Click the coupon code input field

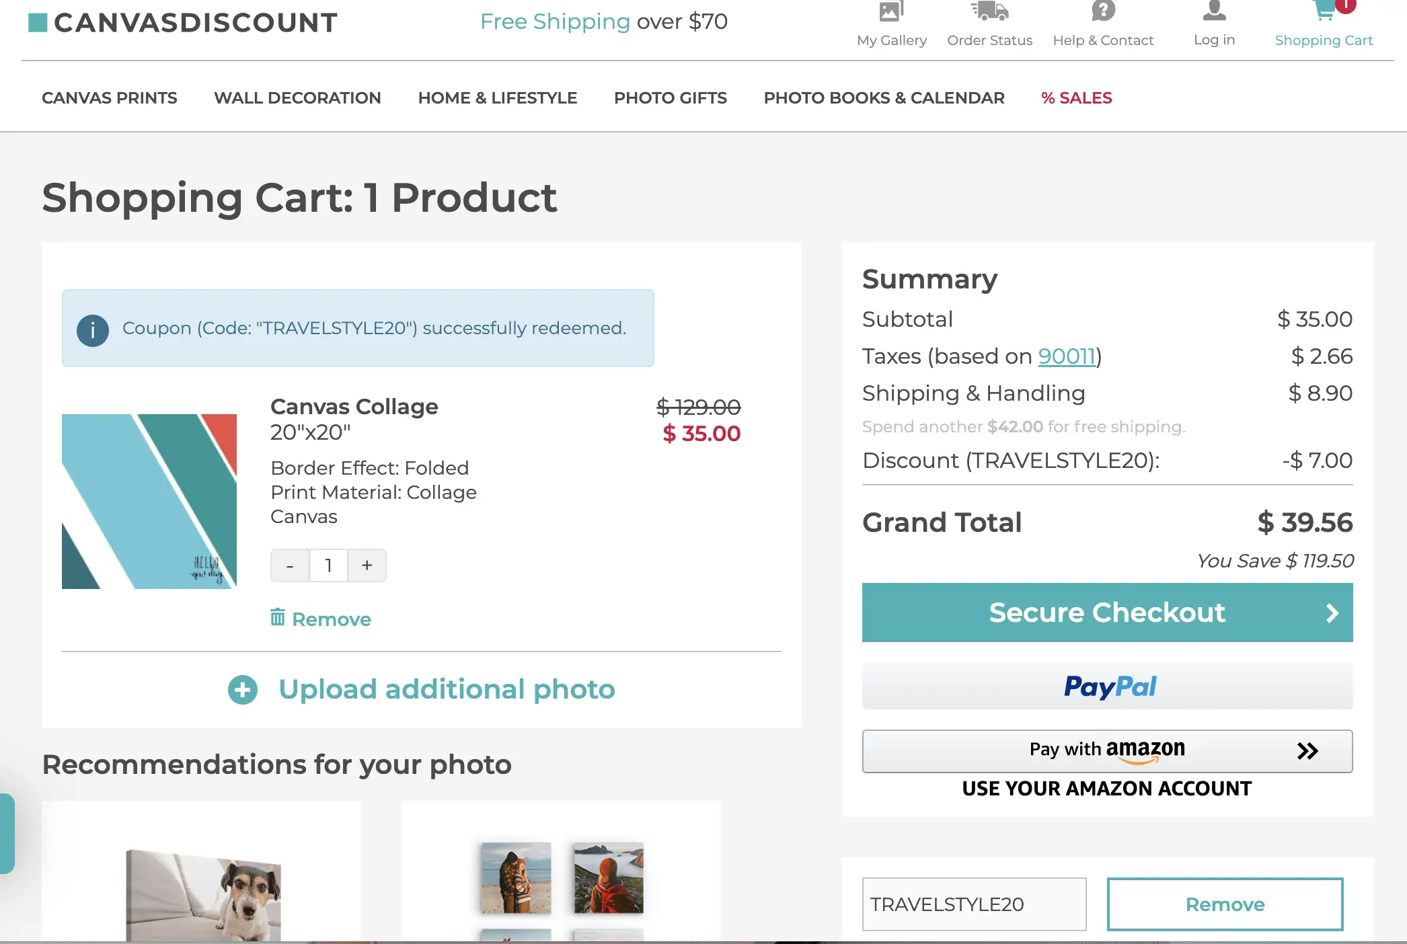(974, 904)
